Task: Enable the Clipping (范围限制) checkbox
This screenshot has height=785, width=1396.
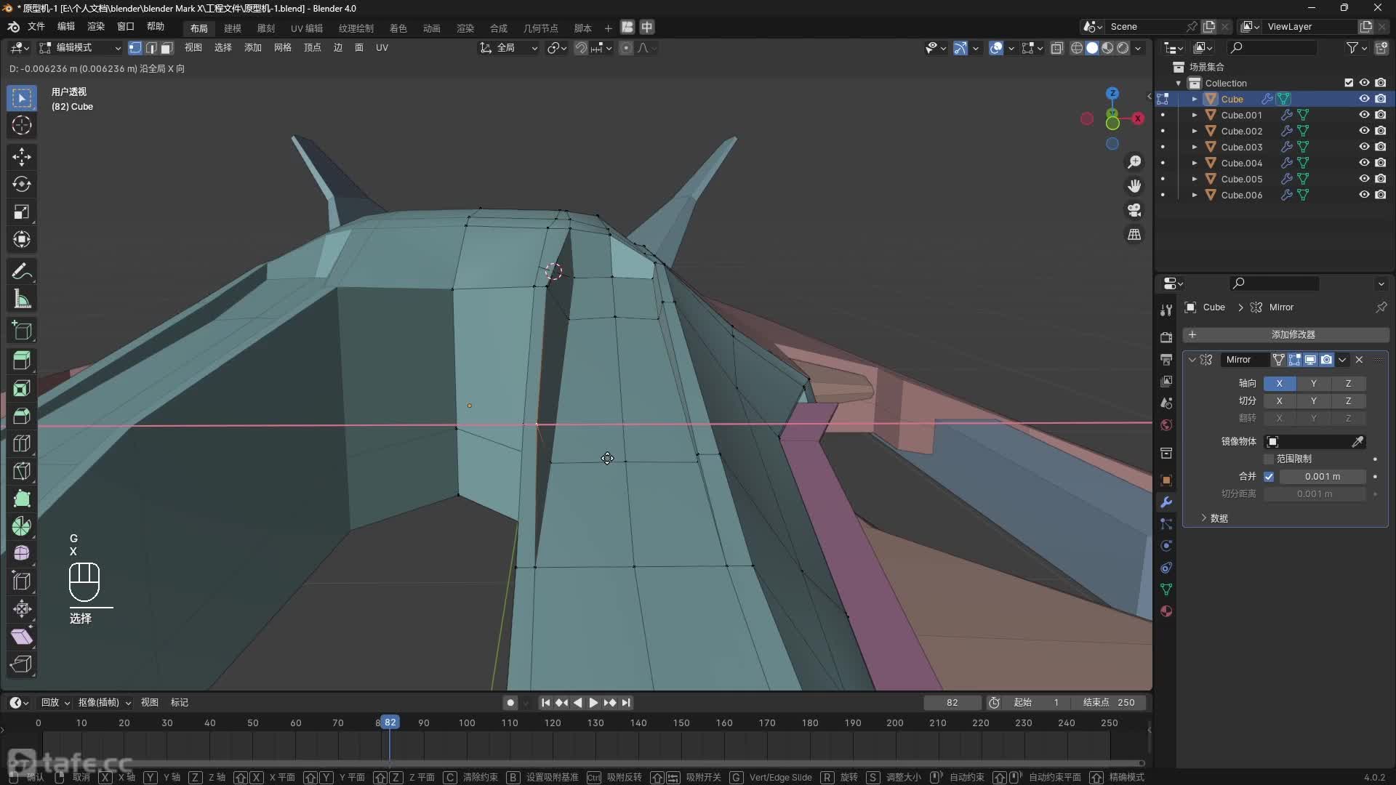Action: click(1269, 459)
